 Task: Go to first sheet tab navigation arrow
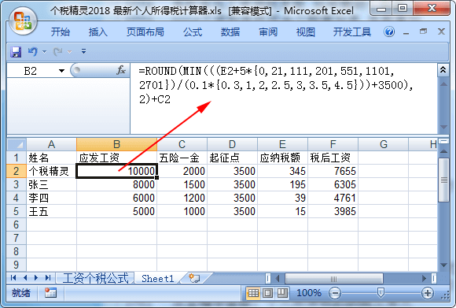pos(13,278)
